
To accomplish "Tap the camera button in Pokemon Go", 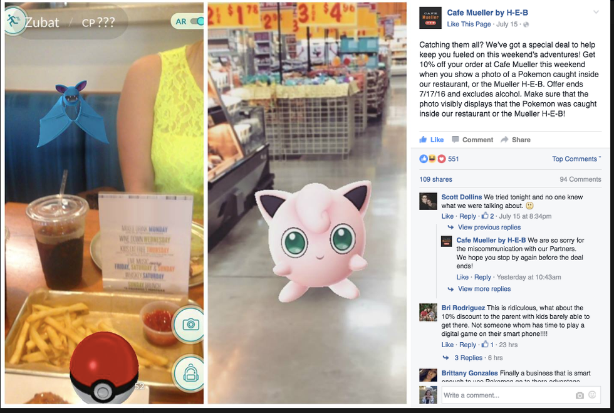I will [x=190, y=325].
